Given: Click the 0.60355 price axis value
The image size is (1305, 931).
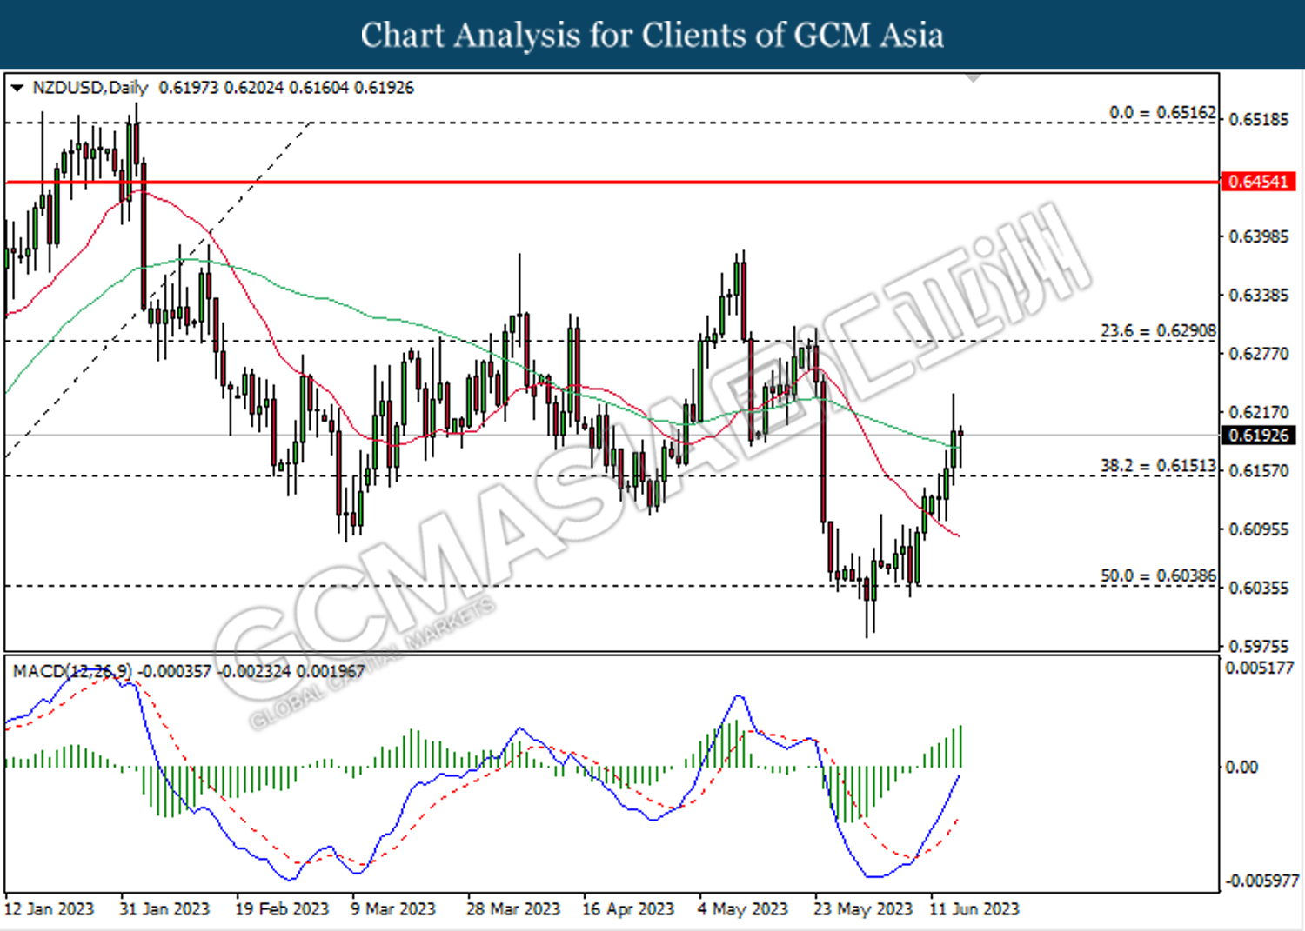Looking at the screenshot, I should click(x=1258, y=588).
